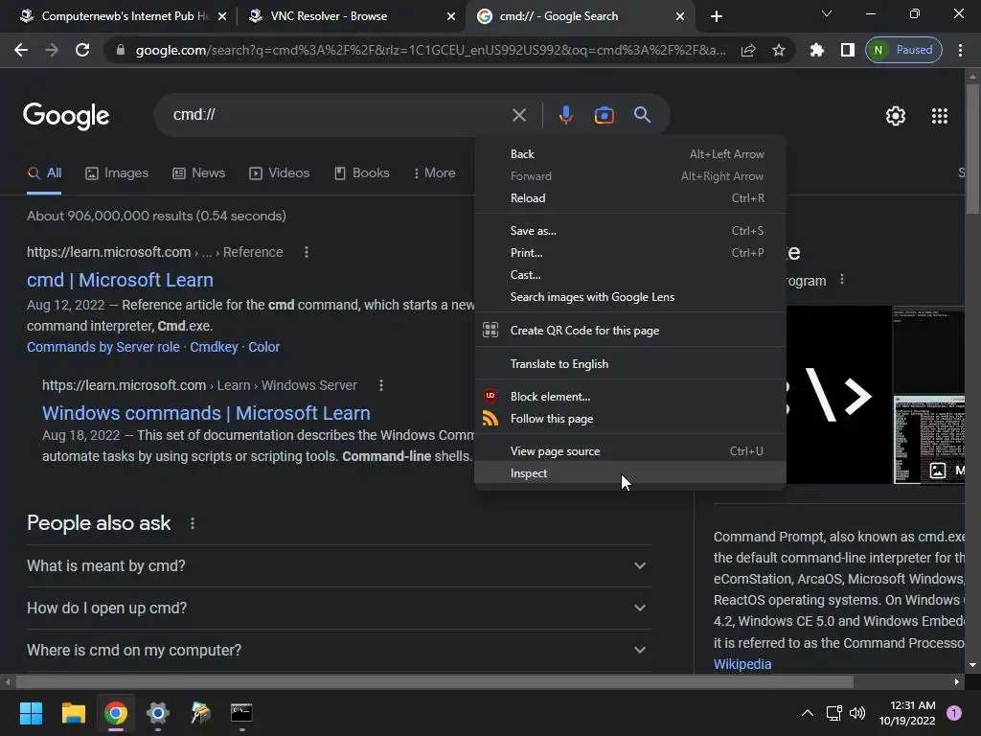This screenshot has height=736, width=981.
Task: Click the Paused profile button
Action: [903, 50]
